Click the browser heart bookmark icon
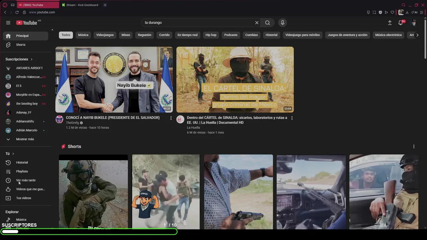This screenshot has height=240, width=427. click(x=392, y=12)
